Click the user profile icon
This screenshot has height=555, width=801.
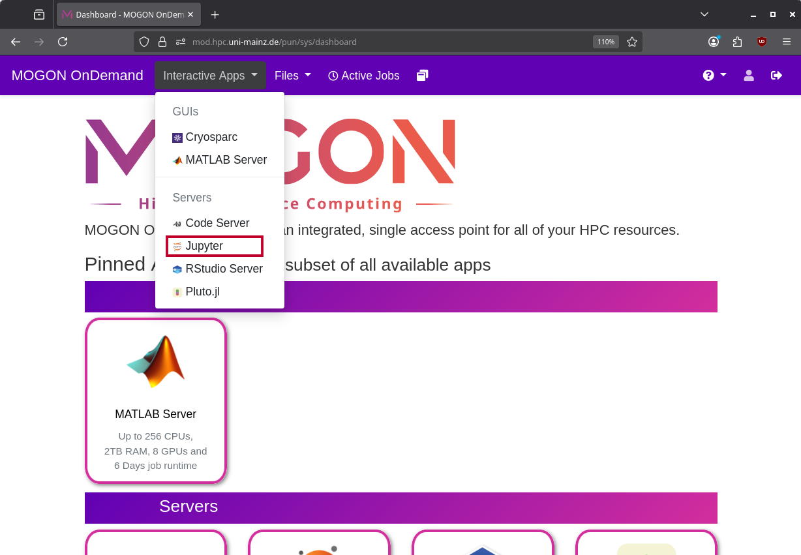pyautogui.click(x=749, y=76)
